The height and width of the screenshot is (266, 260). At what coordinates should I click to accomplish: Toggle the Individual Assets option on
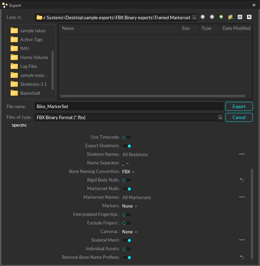point(127,249)
